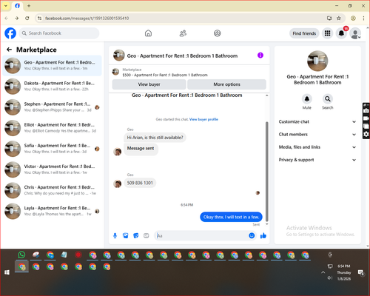
Task: Go forward with the browser forward arrow
Action: [16, 18]
